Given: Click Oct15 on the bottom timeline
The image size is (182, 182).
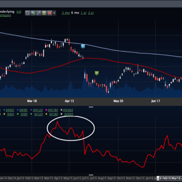Looking at the screenshot, I should [121, 178].
